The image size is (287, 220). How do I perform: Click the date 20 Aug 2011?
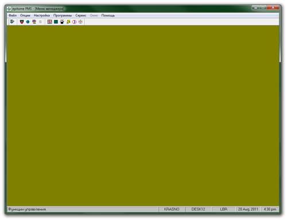(x=248, y=209)
